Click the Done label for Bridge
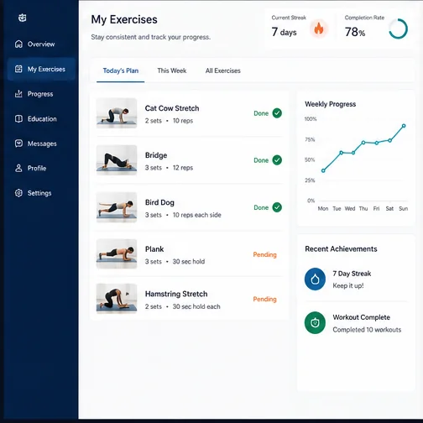This screenshot has height=423, width=423. click(x=261, y=160)
